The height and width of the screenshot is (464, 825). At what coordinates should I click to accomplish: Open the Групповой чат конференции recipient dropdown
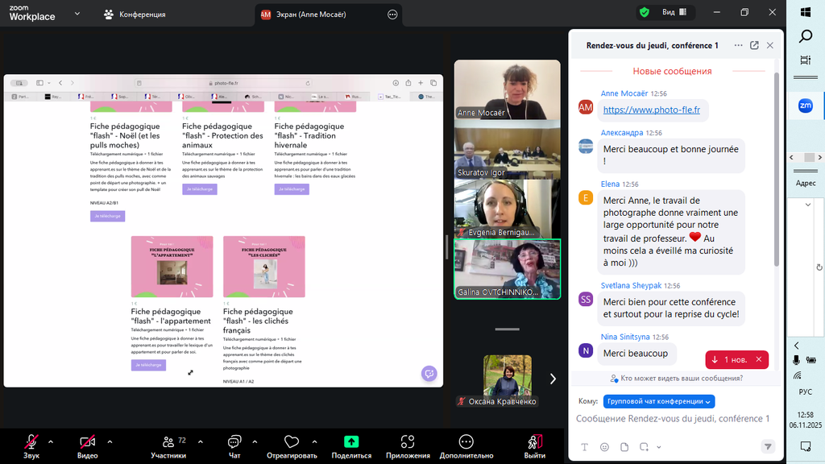(658, 401)
